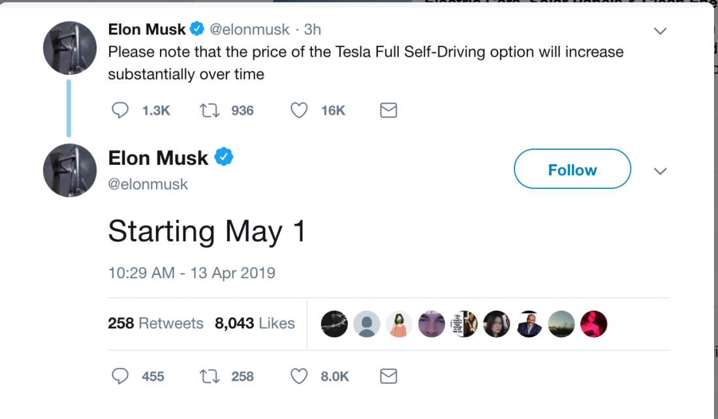Click Elon Musk's avatar on the first tweet
Screen dimensions: 718x419
[70, 47]
